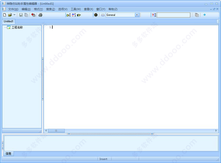This screenshot has width=221, height=163.
Task: Select the 工程名称 tree node
Action: click(17, 27)
